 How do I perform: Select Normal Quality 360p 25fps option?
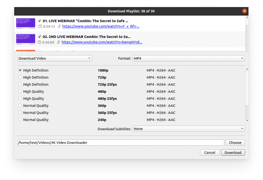coord(20,113)
